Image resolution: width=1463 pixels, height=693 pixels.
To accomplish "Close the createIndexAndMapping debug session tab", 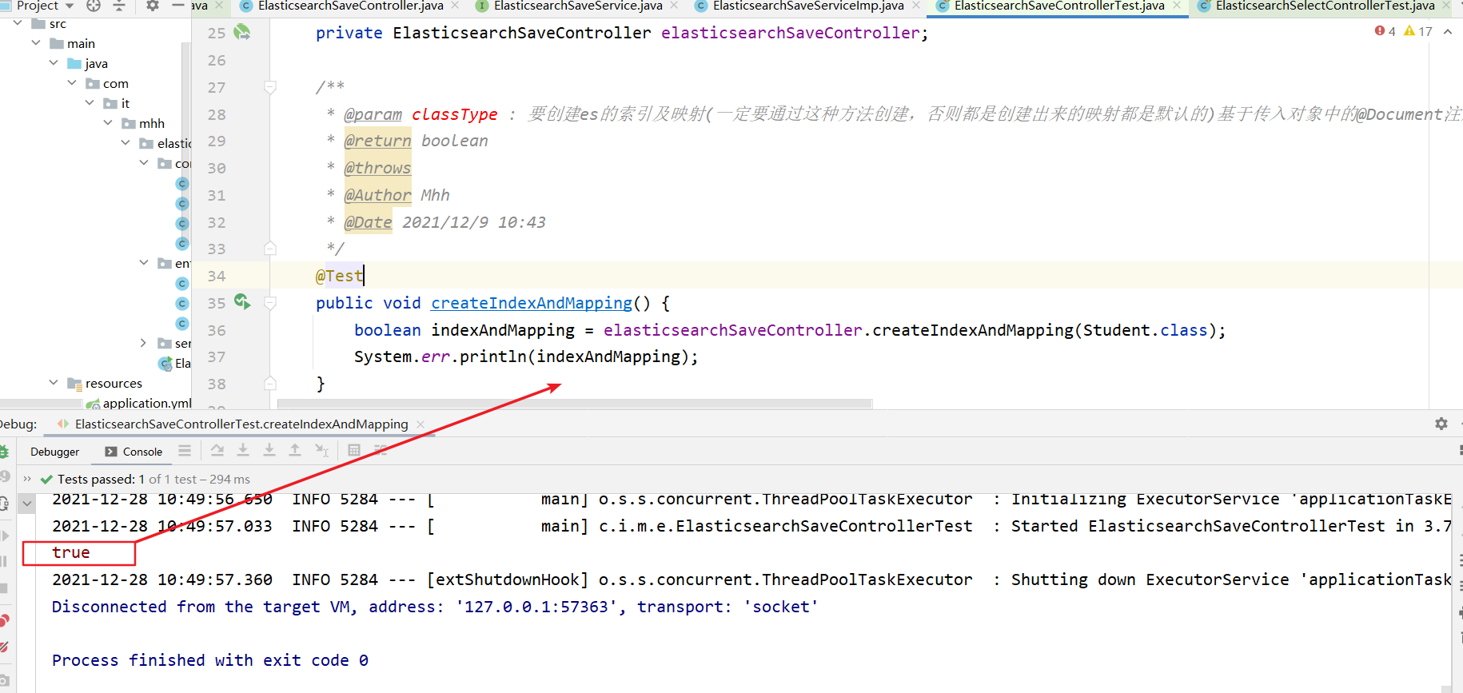I will pyautogui.click(x=421, y=424).
